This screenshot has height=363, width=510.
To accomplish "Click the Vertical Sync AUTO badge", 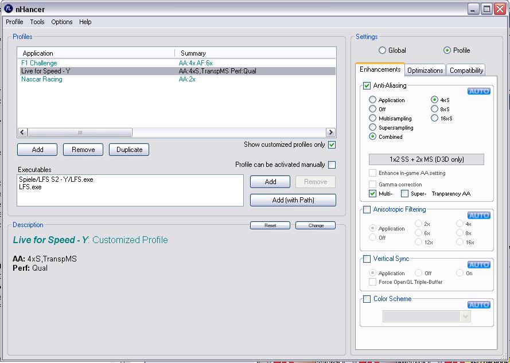I will [x=479, y=265].
